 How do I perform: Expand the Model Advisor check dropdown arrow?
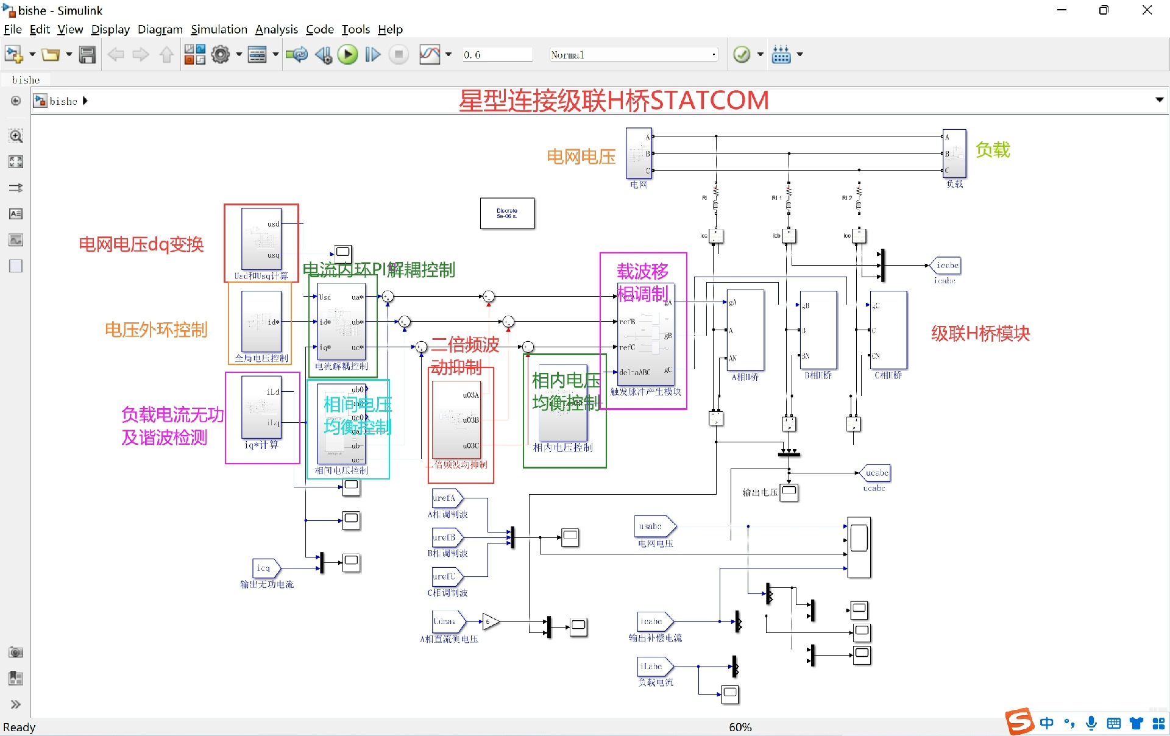point(760,55)
